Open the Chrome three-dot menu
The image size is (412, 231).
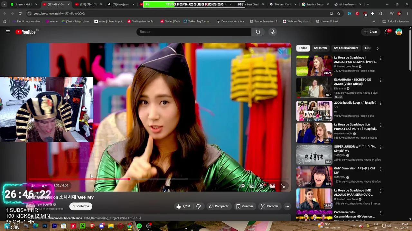[407, 13]
